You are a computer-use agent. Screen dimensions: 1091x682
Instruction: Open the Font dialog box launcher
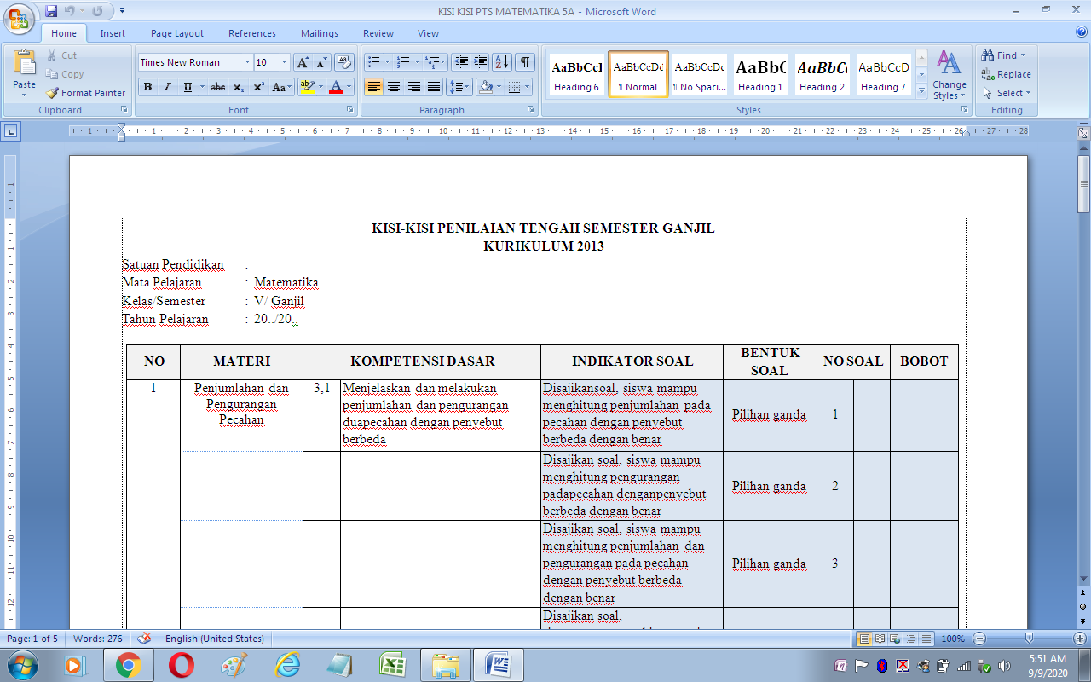point(349,110)
